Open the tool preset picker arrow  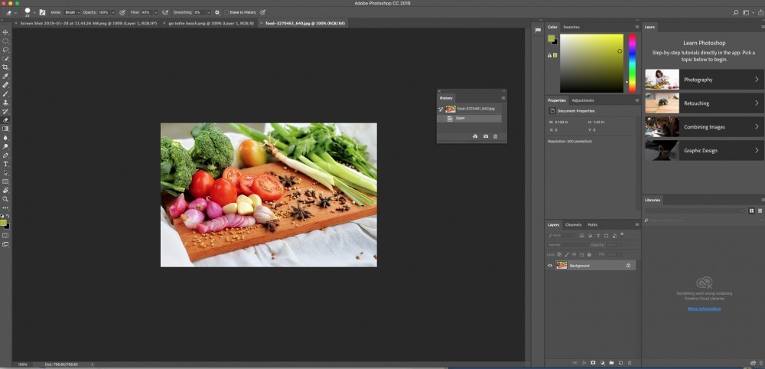[15, 13]
